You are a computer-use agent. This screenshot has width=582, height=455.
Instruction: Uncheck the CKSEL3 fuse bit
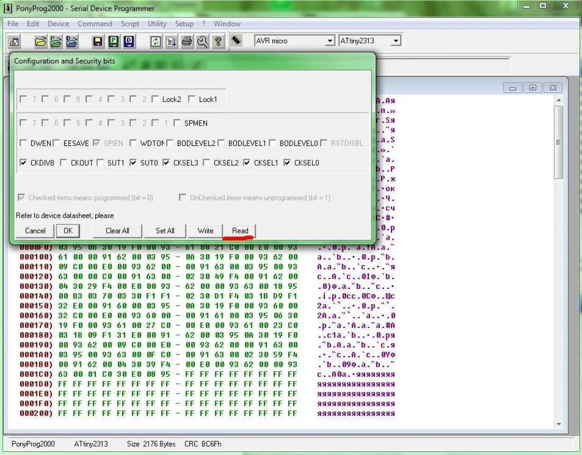[166, 162]
